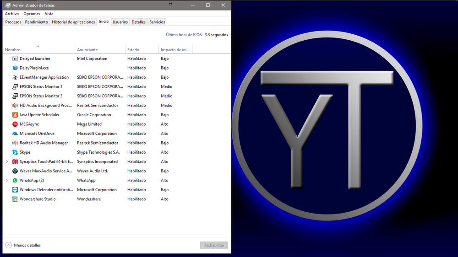
Task: Click the Deshabilitar button
Action: (x=214, y=245)
